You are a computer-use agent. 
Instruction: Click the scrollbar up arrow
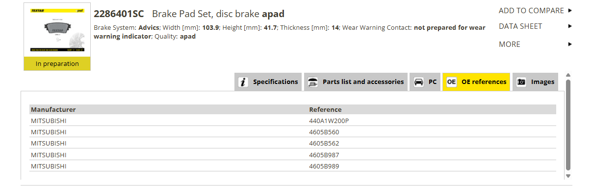coord(568,75)
